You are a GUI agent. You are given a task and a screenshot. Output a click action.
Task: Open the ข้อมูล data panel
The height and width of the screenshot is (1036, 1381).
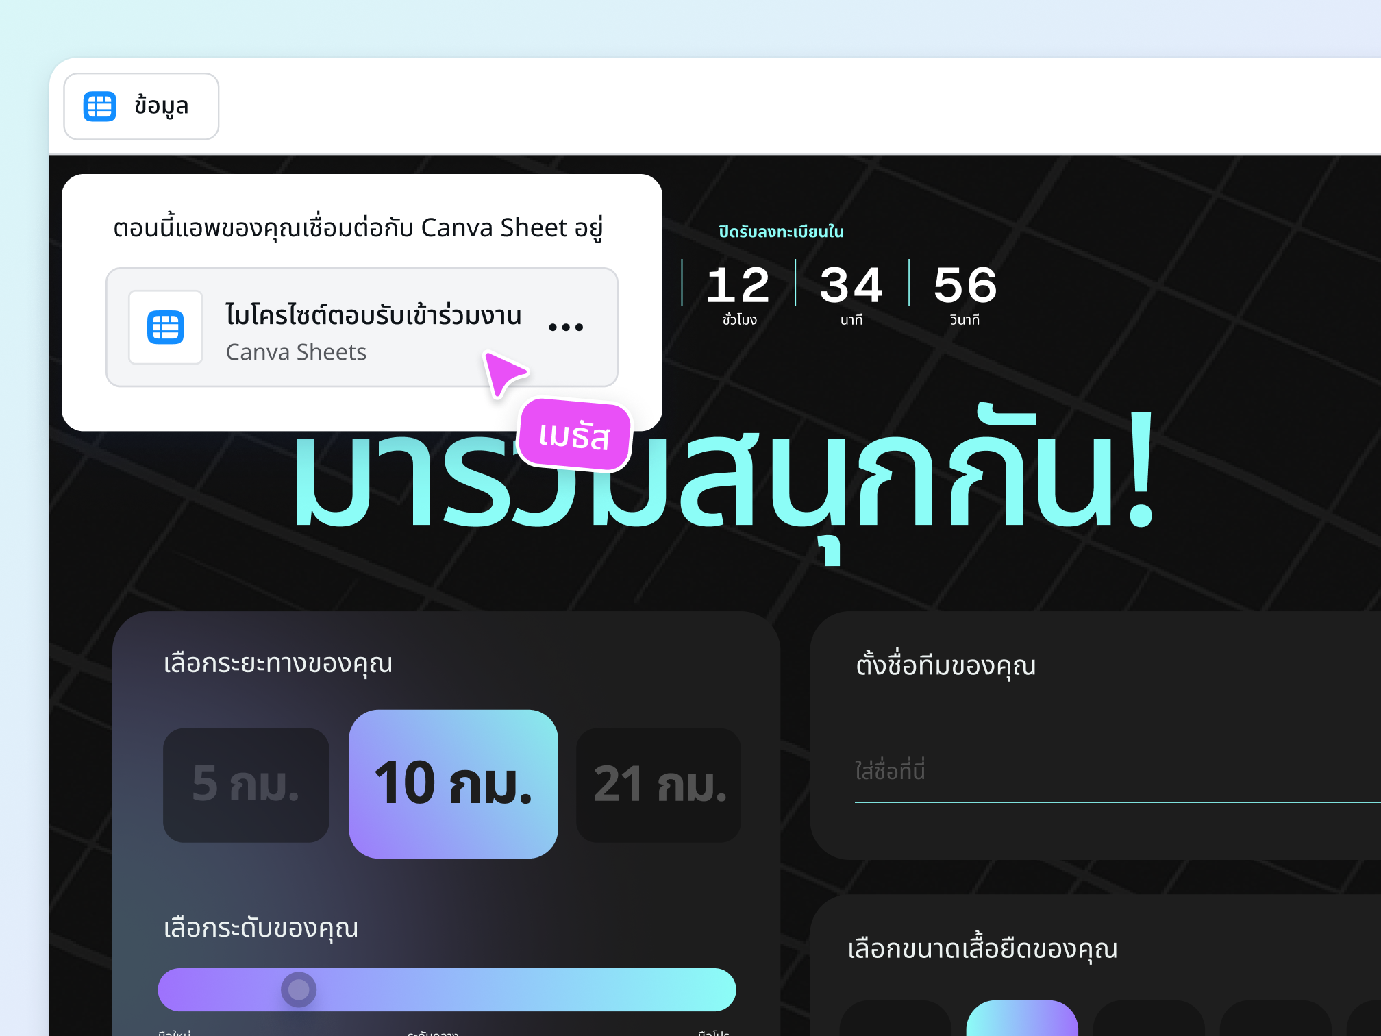pos(140,106)
